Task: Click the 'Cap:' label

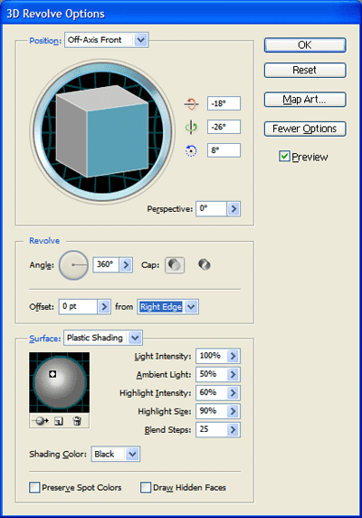Action: (150, 265)
